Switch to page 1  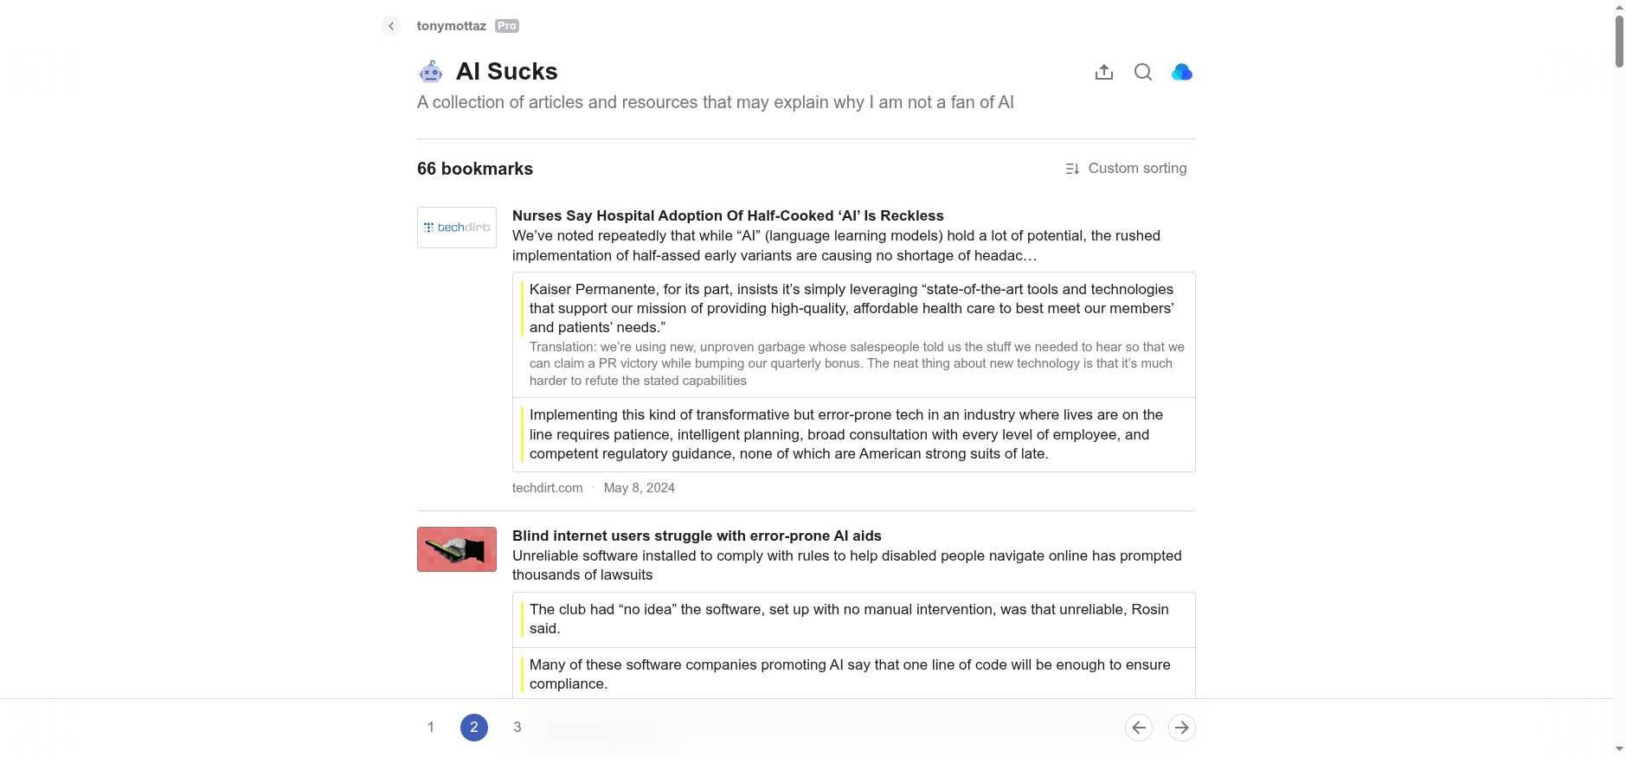point(431,728)
